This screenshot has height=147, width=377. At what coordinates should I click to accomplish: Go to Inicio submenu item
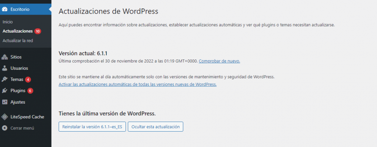(8, 22)
